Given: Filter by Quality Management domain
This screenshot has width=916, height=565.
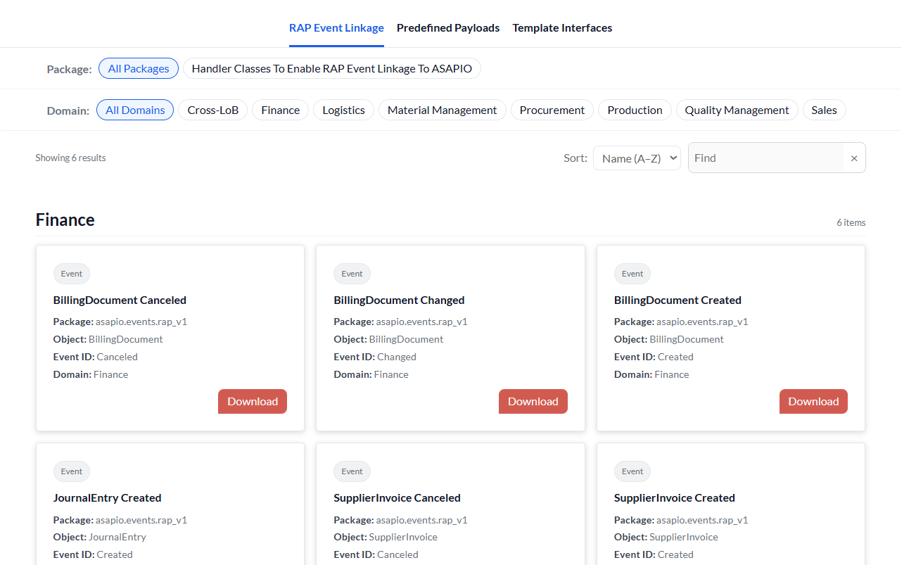Looking at the screenshot, I should click(737, 110).
